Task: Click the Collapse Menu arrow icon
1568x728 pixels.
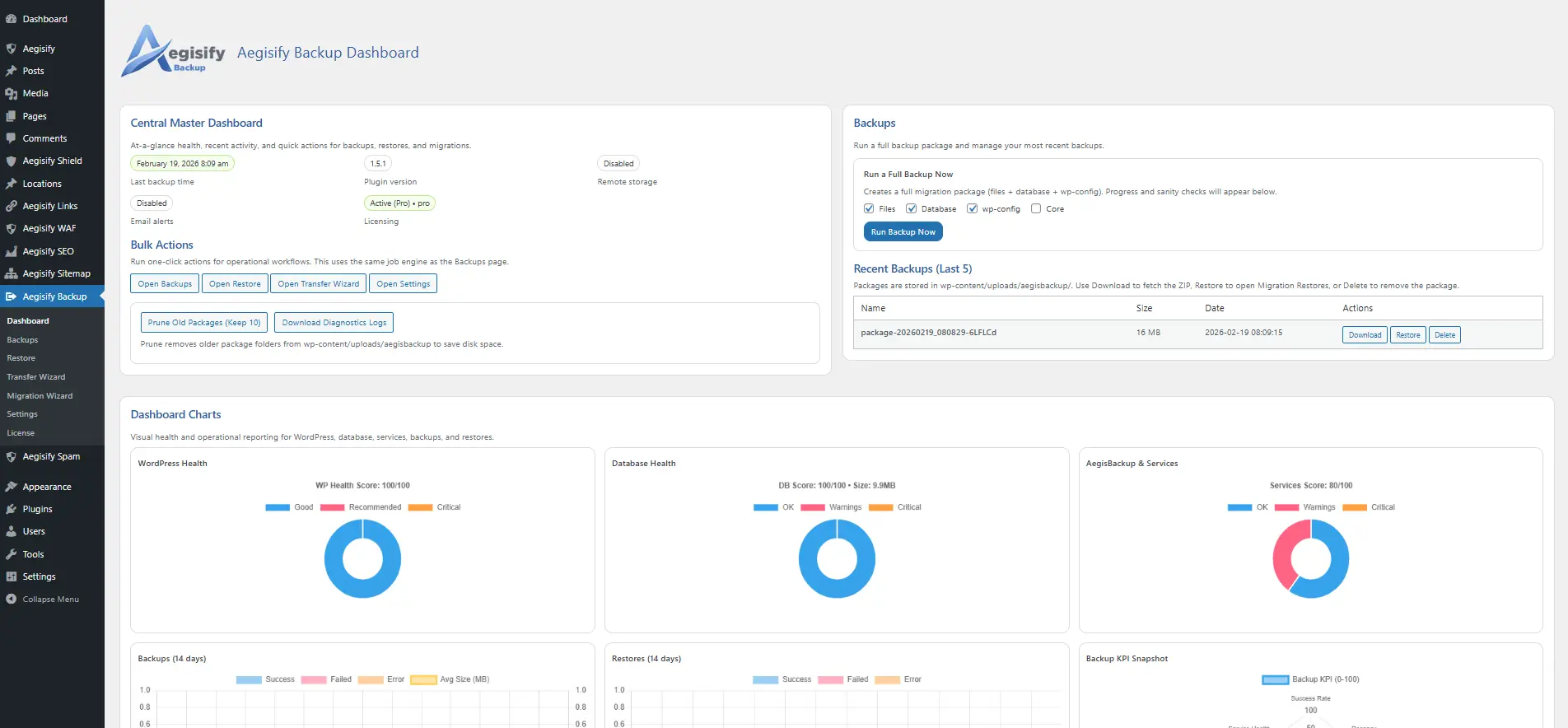Action: click(12, 599)
